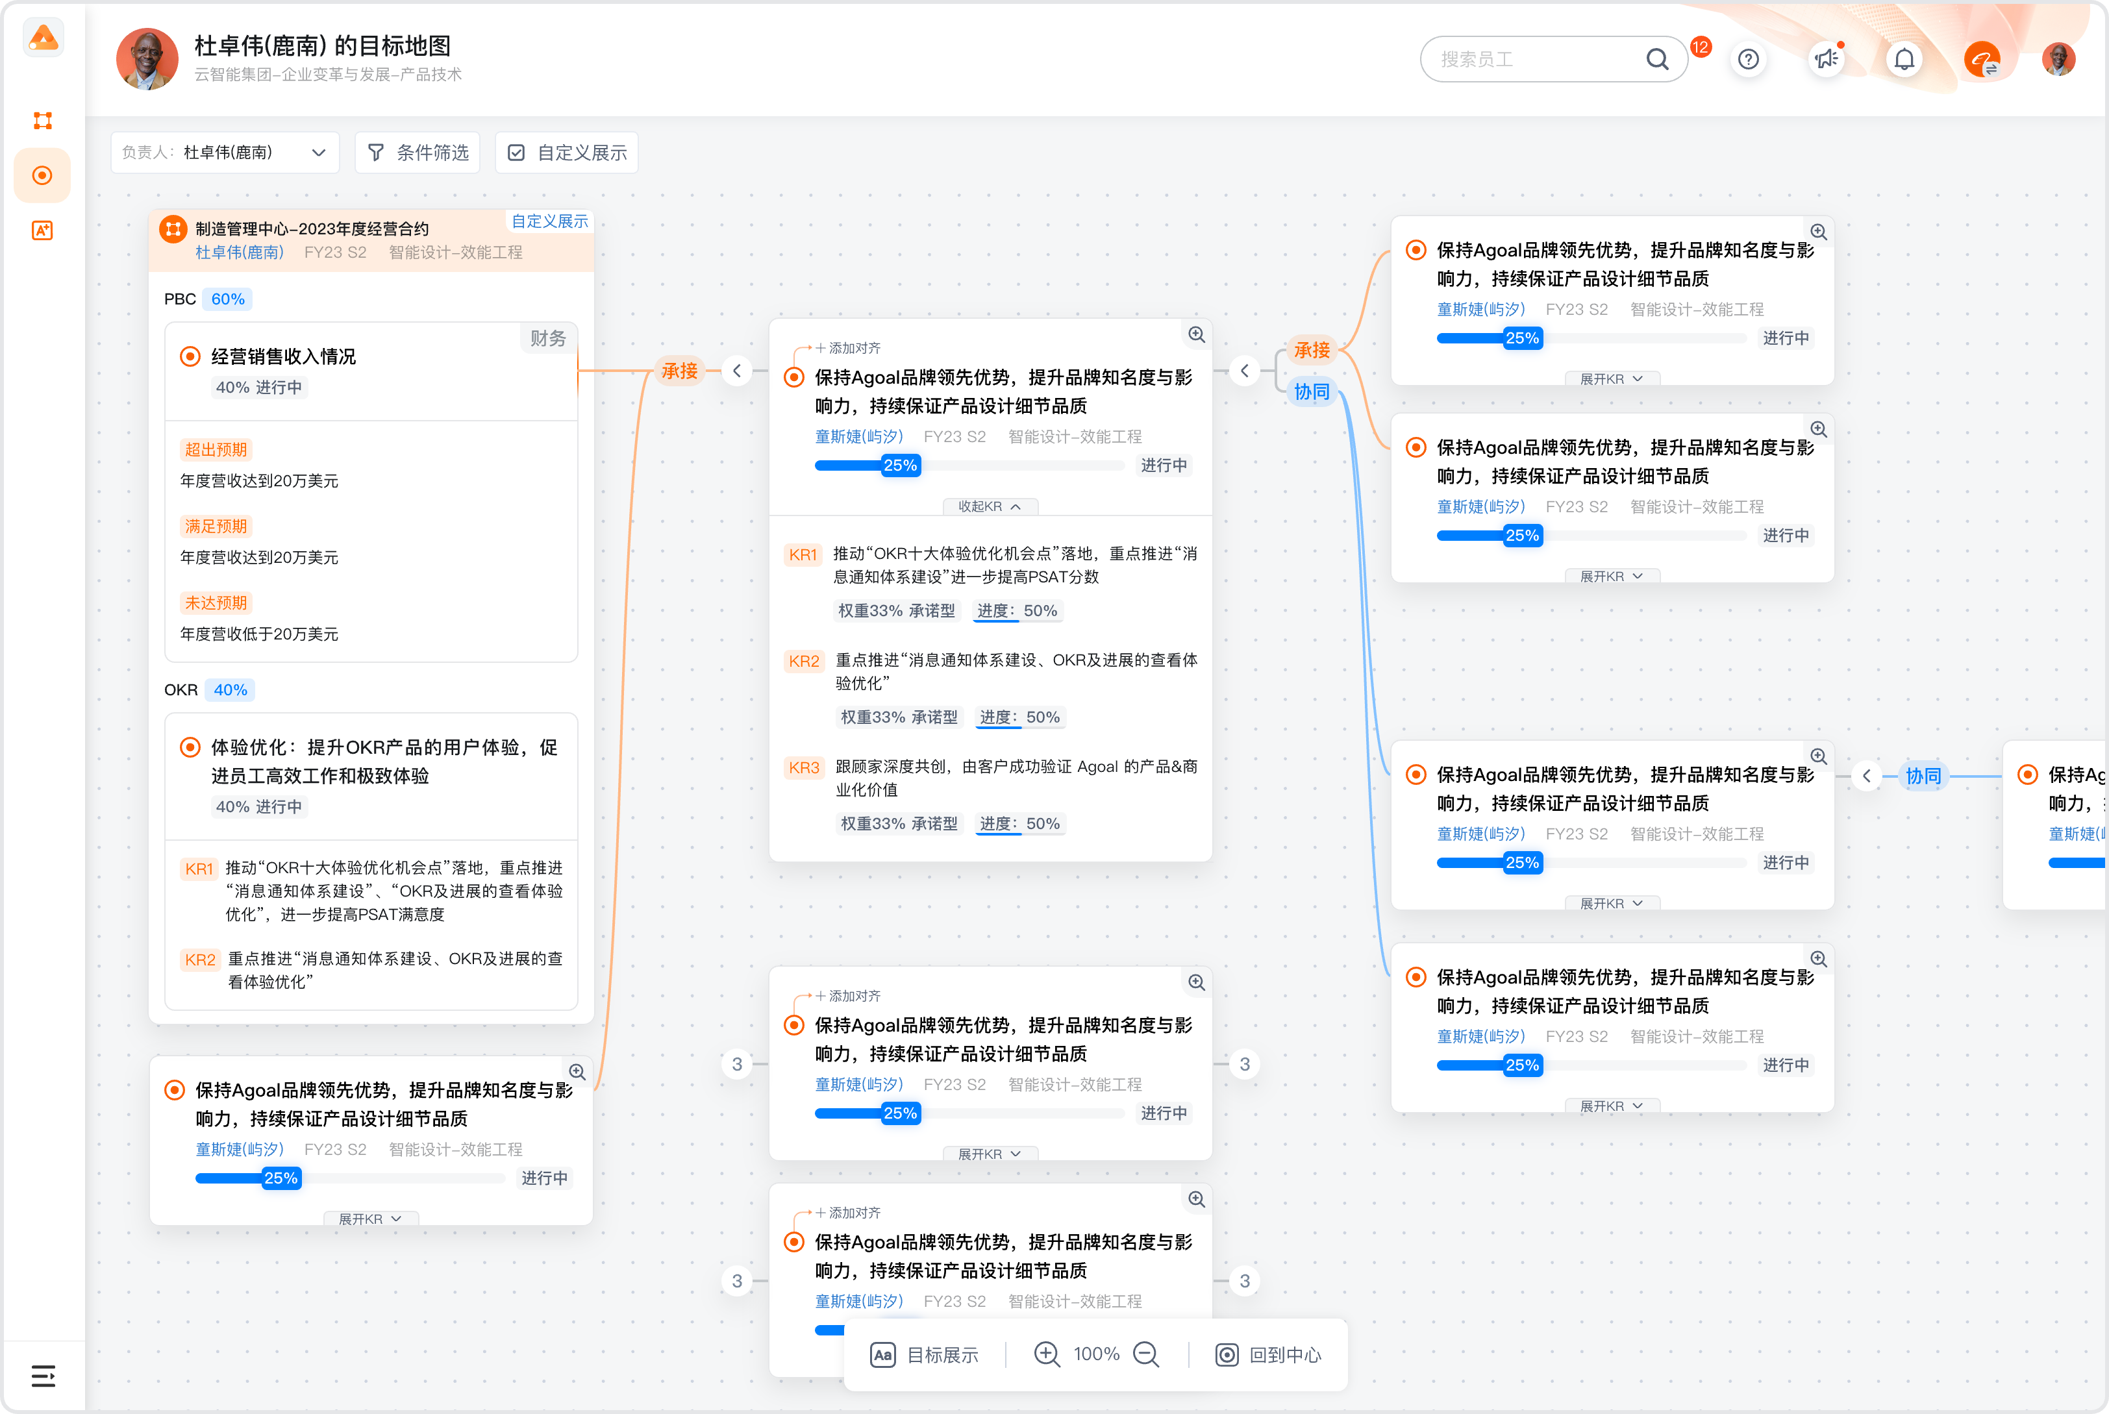Collapse KRs with 收起KR on the center card

pyautogui.click(x=990, y=506)
